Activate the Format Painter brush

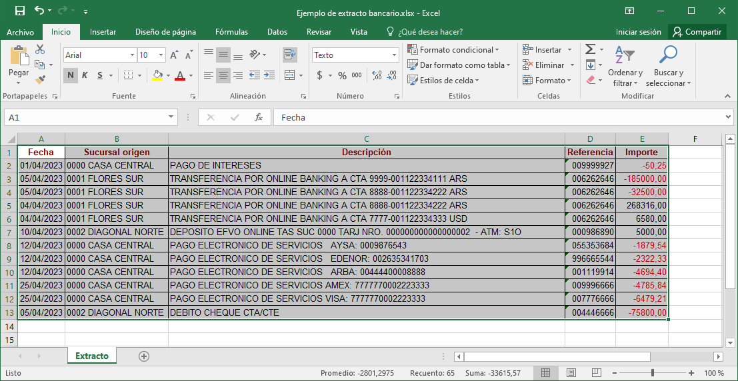(40, 79)
